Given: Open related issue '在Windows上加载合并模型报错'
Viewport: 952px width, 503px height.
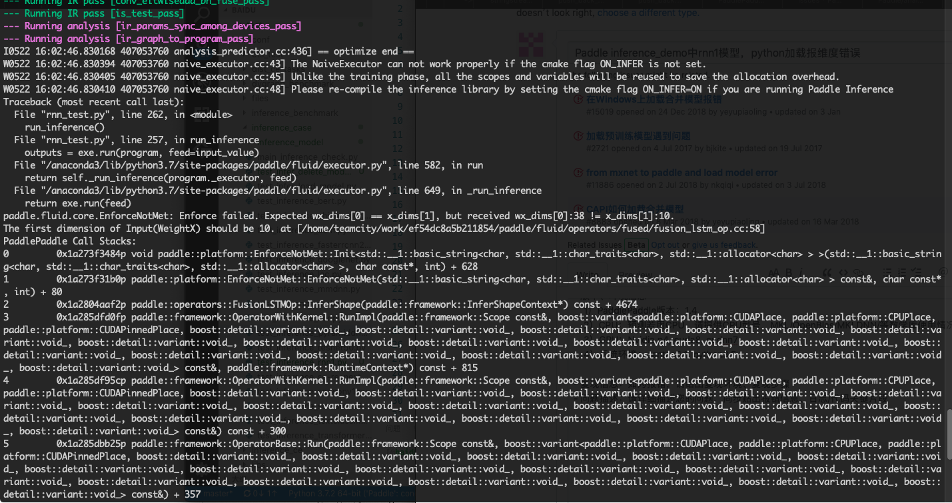Looking at the screenshot, I should click(x=654, y=99).
